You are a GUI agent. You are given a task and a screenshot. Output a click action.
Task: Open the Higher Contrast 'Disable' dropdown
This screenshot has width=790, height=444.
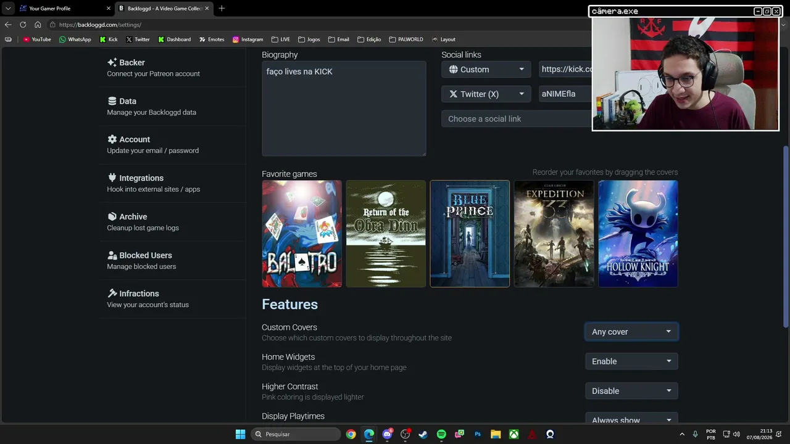point(631,391)
